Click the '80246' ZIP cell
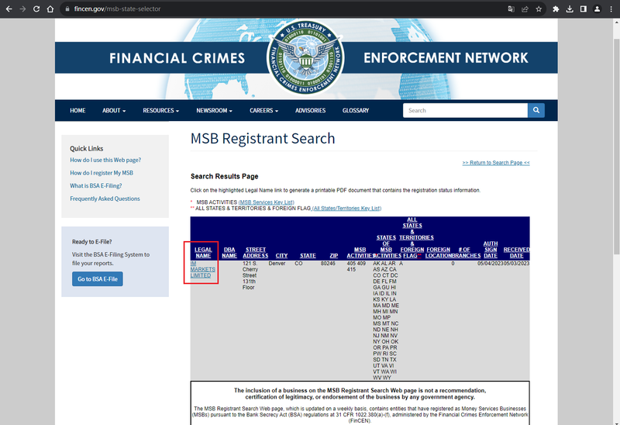The width and height of the screenshot is (620, 425). [x=328, y=264]
